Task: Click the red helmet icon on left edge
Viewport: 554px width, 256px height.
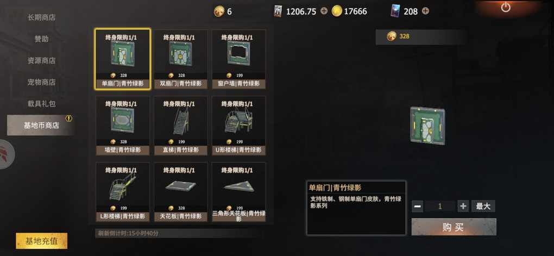Action: (6, 154)
